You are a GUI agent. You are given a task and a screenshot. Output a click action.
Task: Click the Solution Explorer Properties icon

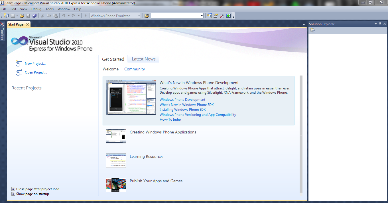tap(313, 31)
